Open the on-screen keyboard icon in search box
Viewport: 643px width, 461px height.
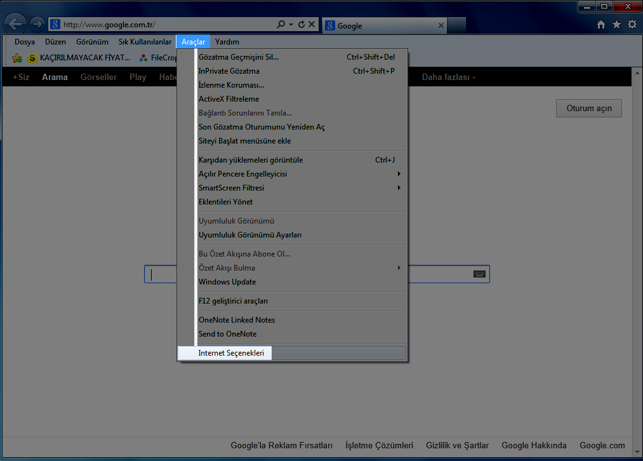click(x=479, y=274)
